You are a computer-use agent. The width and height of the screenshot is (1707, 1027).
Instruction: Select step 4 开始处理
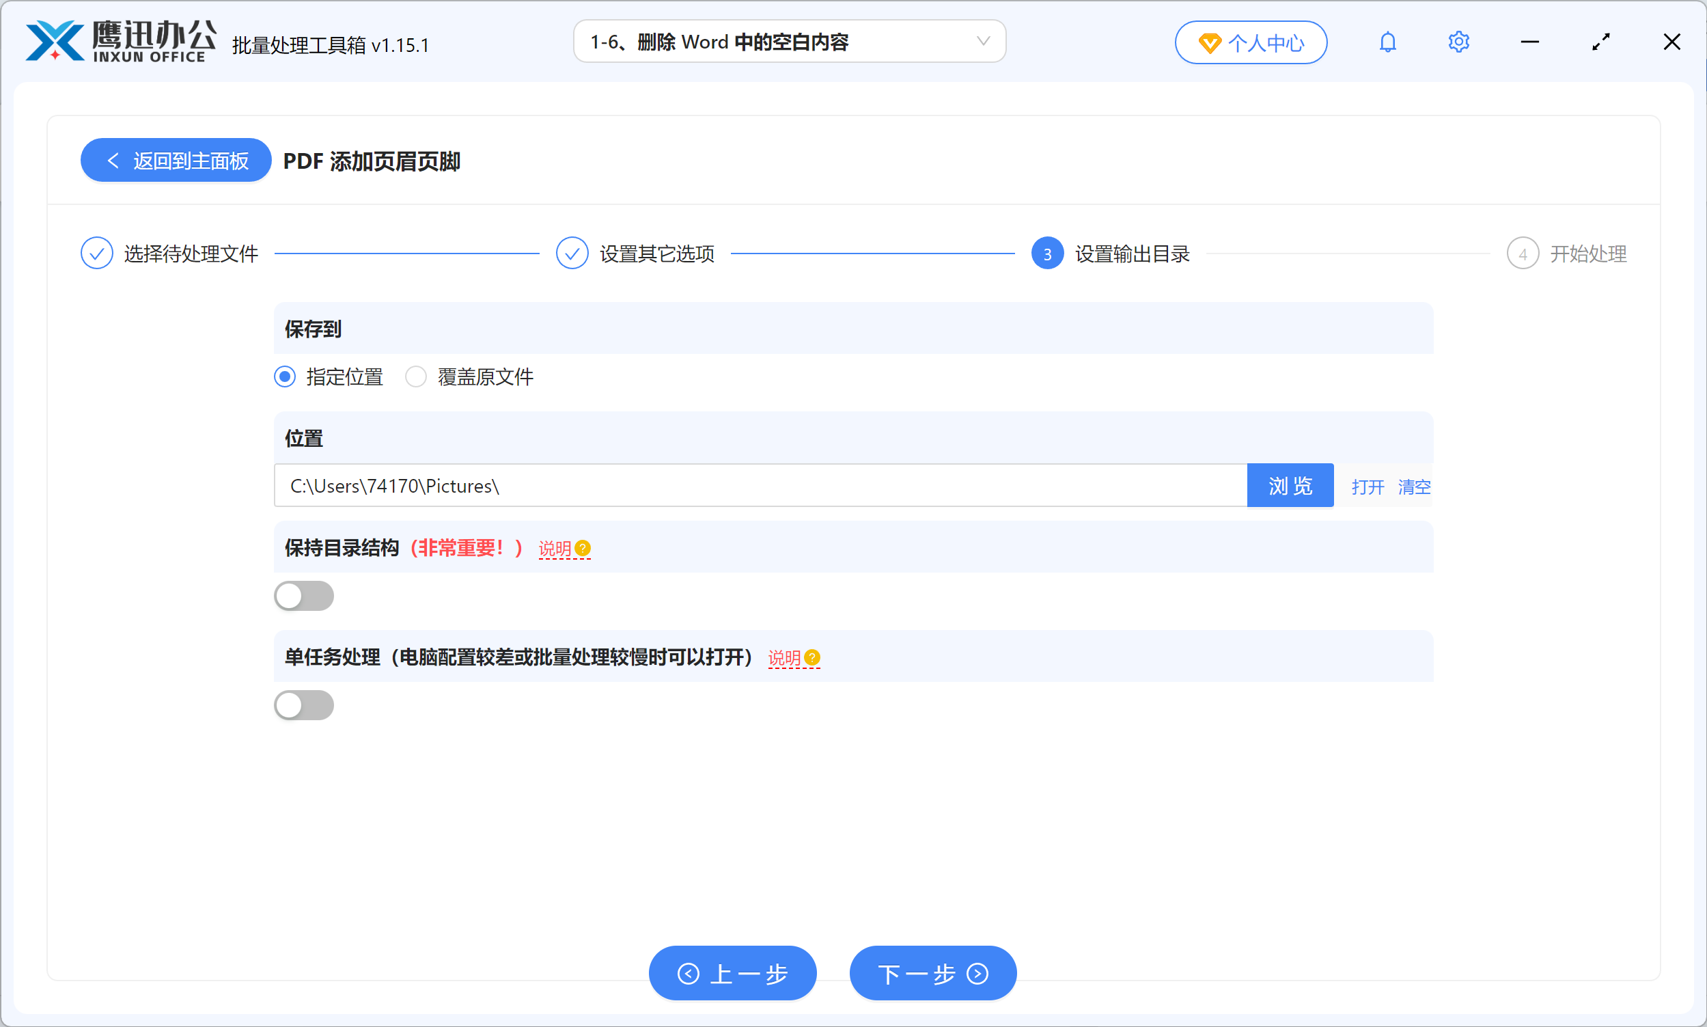point(1566,254)
